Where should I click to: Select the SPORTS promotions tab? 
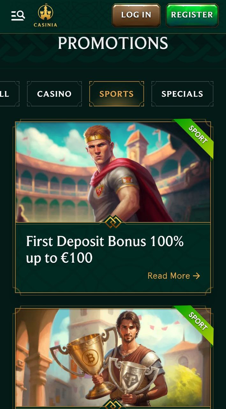click(117, 94)
